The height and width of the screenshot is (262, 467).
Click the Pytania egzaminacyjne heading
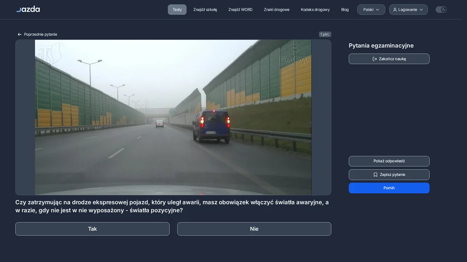(381, 45)
